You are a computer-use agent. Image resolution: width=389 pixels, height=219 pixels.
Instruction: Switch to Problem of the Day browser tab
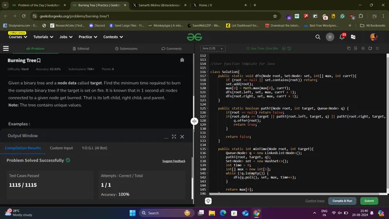tap(39, 5)
